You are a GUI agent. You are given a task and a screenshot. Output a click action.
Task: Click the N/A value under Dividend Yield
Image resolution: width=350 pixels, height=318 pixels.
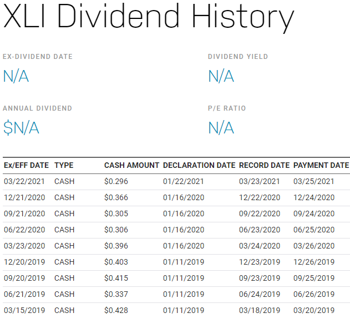click(221, 76)
